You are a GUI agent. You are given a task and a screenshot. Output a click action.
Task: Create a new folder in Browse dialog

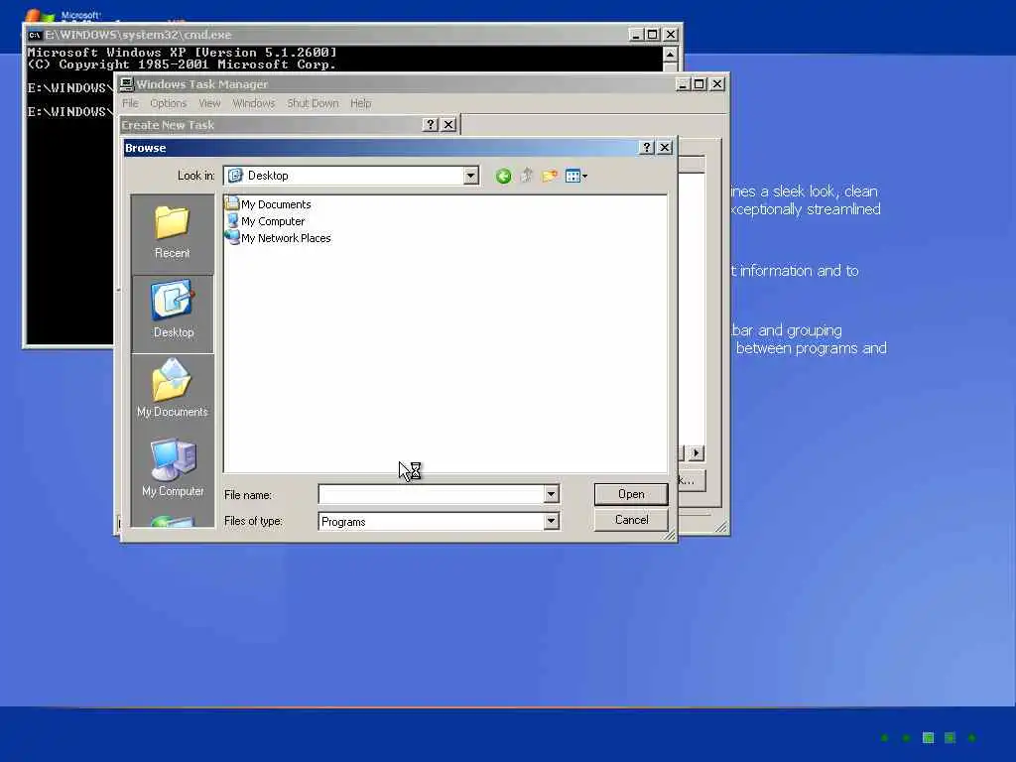(x=550, y=176)
